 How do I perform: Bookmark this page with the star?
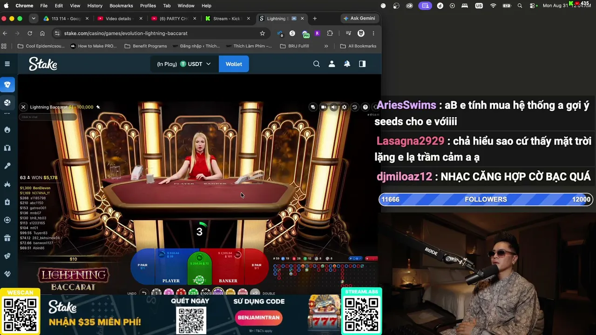pyautogui.click(x=262, y=33)
